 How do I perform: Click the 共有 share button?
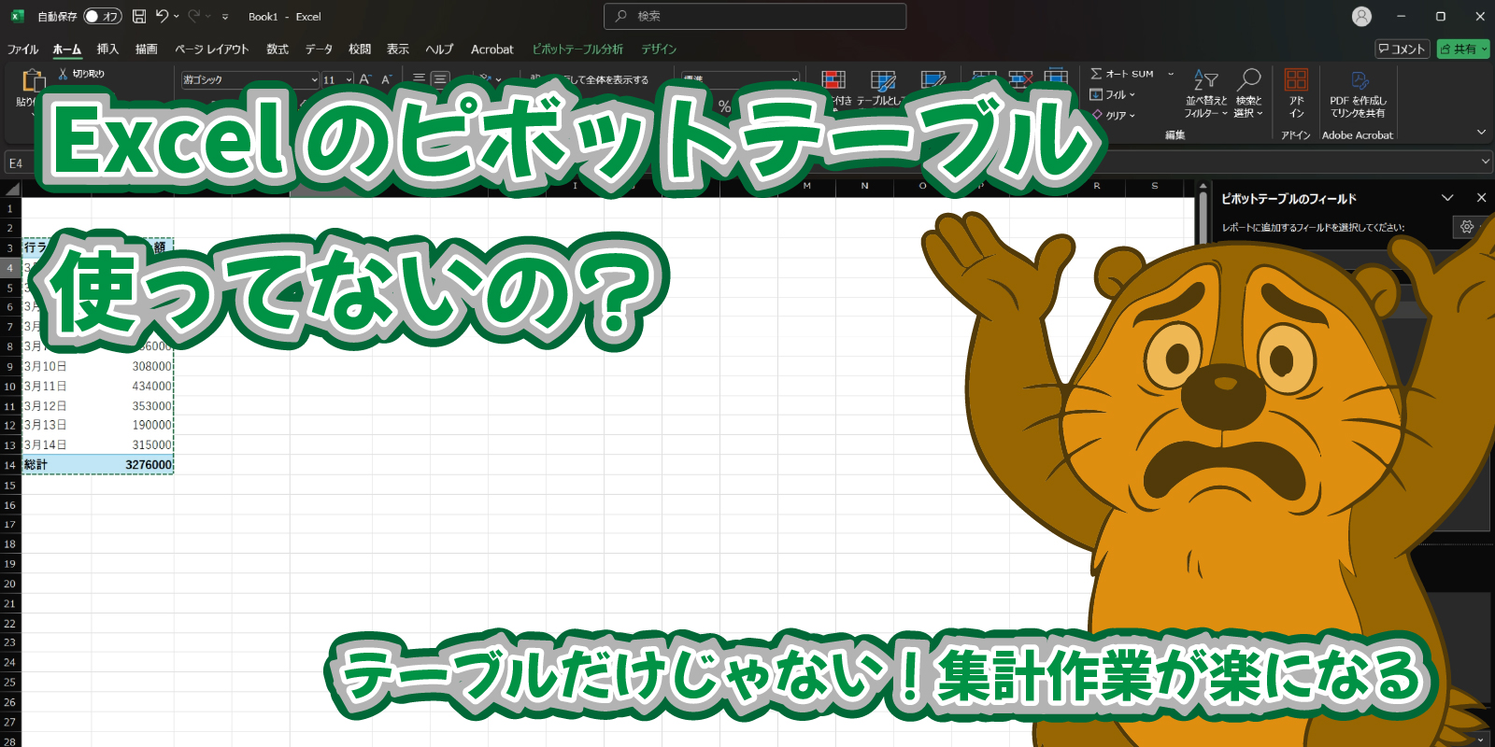coord(1463,49)
